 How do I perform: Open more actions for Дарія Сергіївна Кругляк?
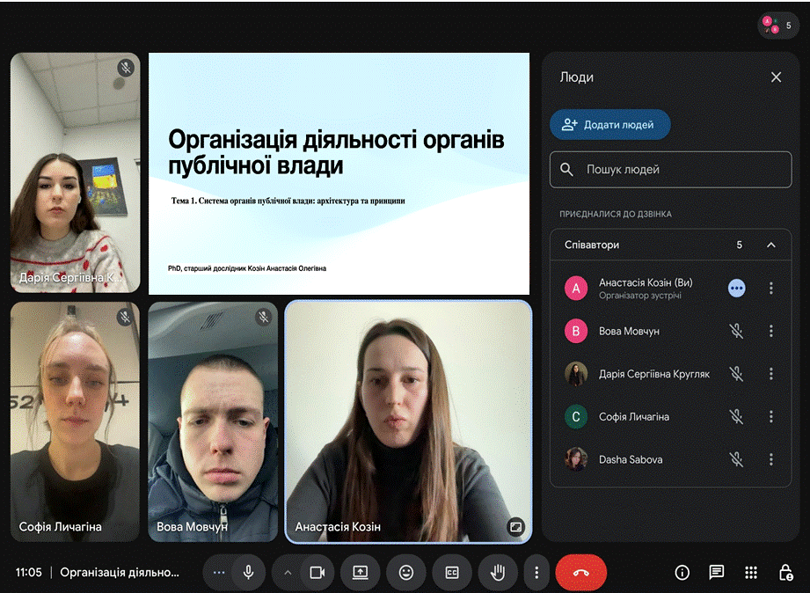(x=770, y=374)
